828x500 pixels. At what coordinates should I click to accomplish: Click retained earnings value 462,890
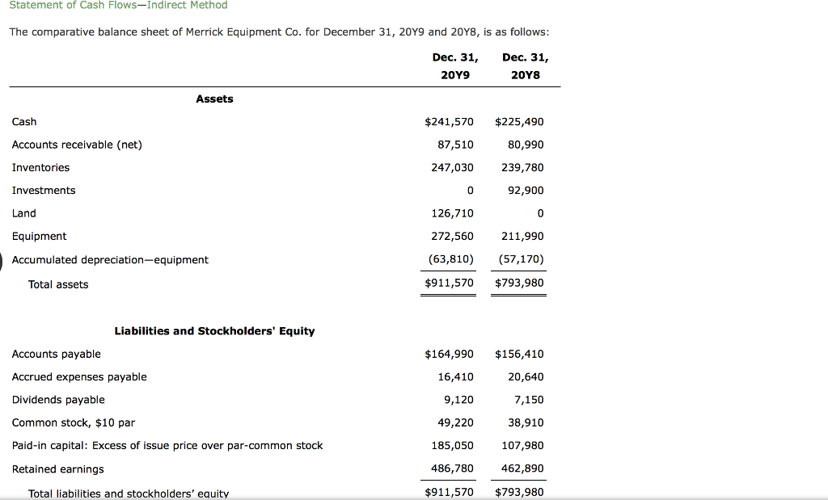[522, 468]
